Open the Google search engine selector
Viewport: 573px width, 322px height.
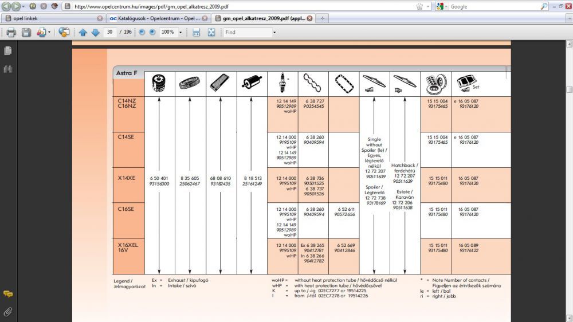tap(441, 6)
